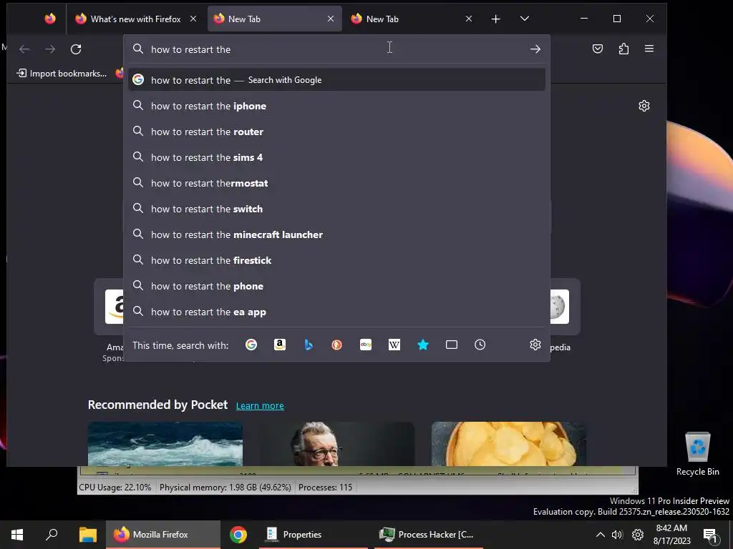The image size is (733, 549).
Task: Click the Learn more Pocket link
Action: pyautogui.click(x=260, y=406)
